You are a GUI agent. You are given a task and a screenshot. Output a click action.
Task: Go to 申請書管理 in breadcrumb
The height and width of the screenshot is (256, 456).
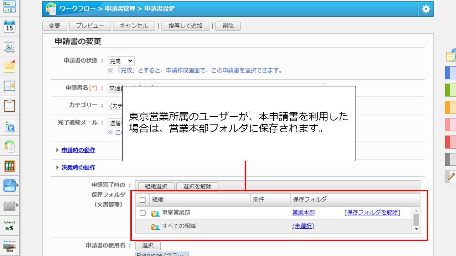click(x=121, y=9)
